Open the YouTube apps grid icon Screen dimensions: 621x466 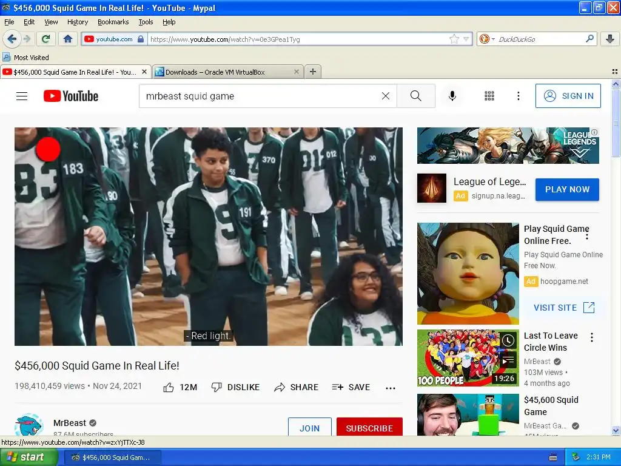coord(489,96)
